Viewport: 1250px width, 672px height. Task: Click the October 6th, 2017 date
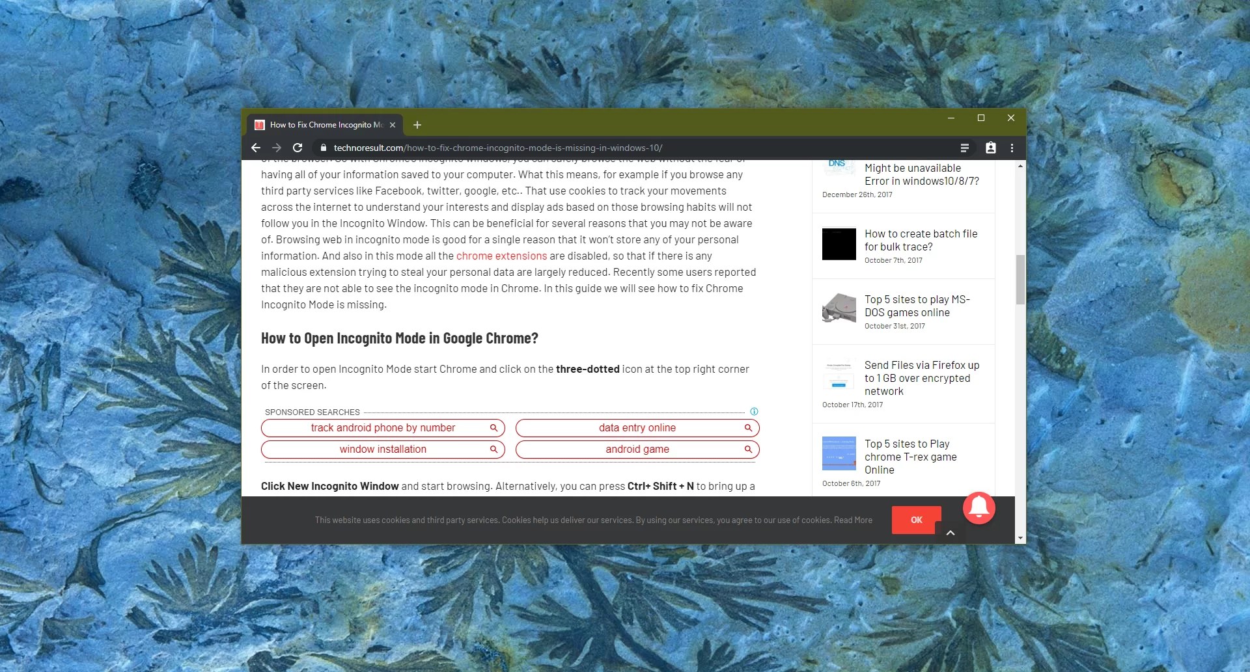click(x=851, y=483)
